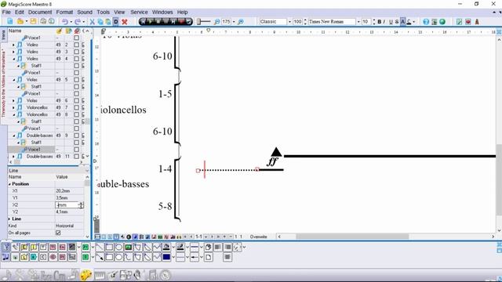502x282 pixels.
Task: Collapse the Position property group
Action: coord(9,184)
